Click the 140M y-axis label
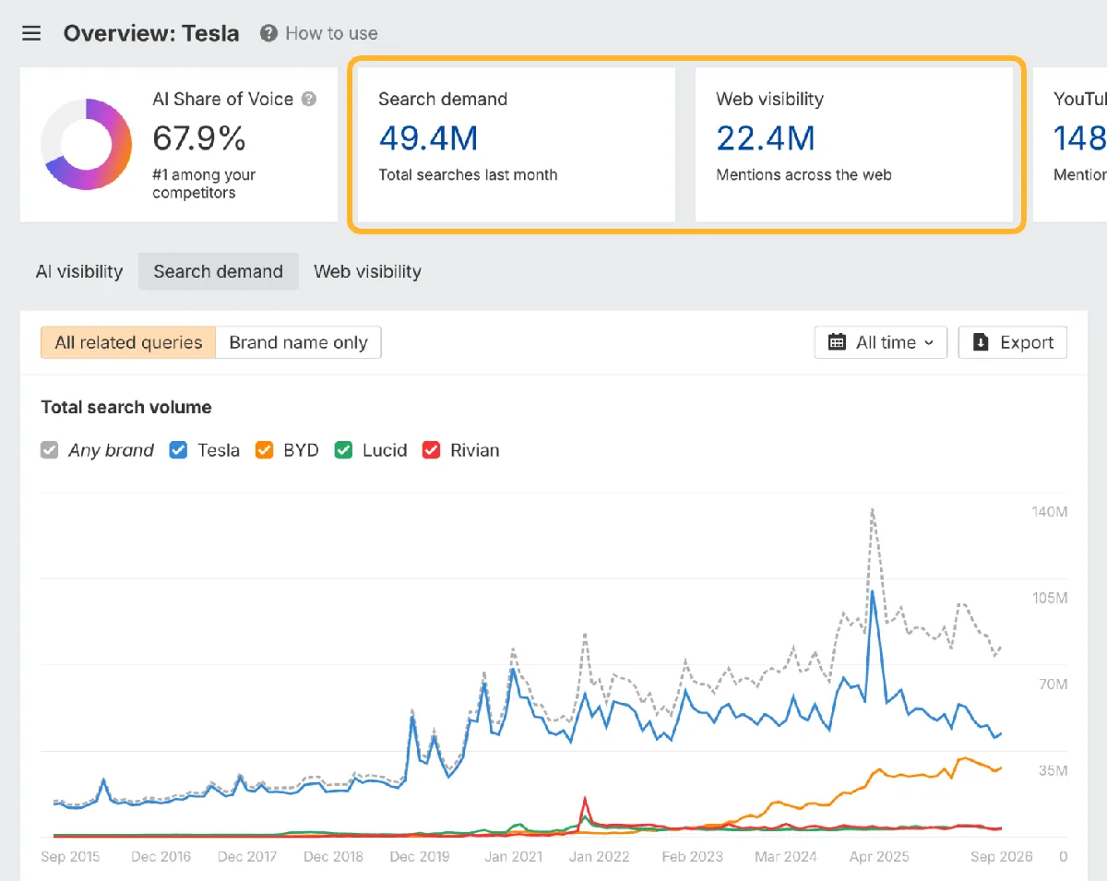 pos(1050,511)
